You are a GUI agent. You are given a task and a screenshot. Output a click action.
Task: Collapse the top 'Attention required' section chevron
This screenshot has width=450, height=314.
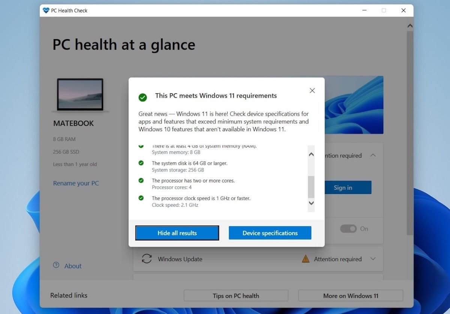tap(373, 155)
